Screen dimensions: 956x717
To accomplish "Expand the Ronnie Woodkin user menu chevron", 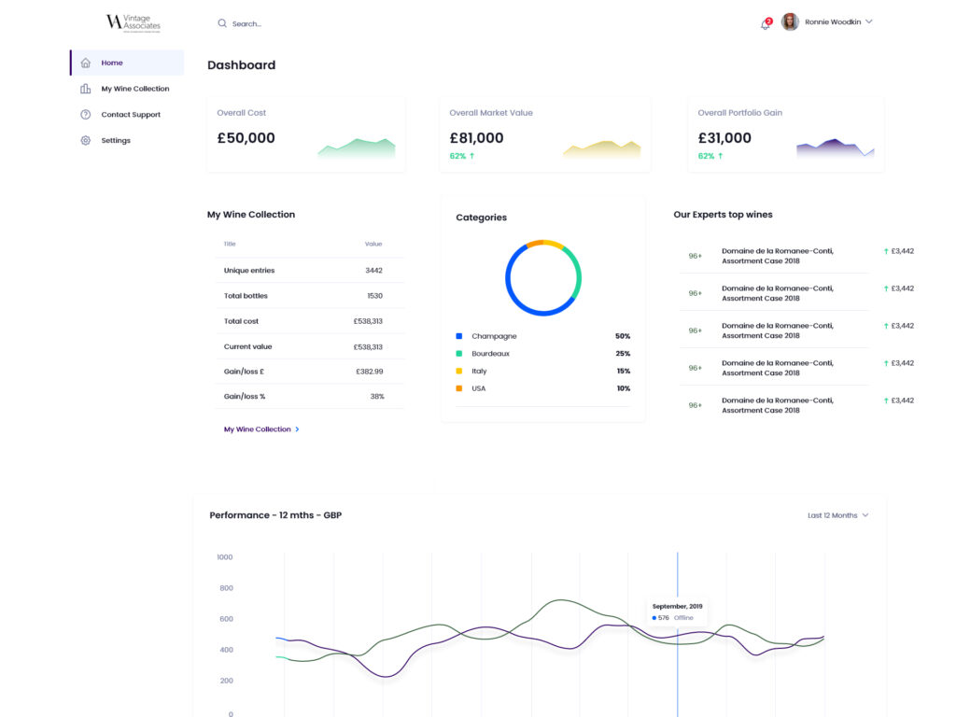I will [869, 22].
